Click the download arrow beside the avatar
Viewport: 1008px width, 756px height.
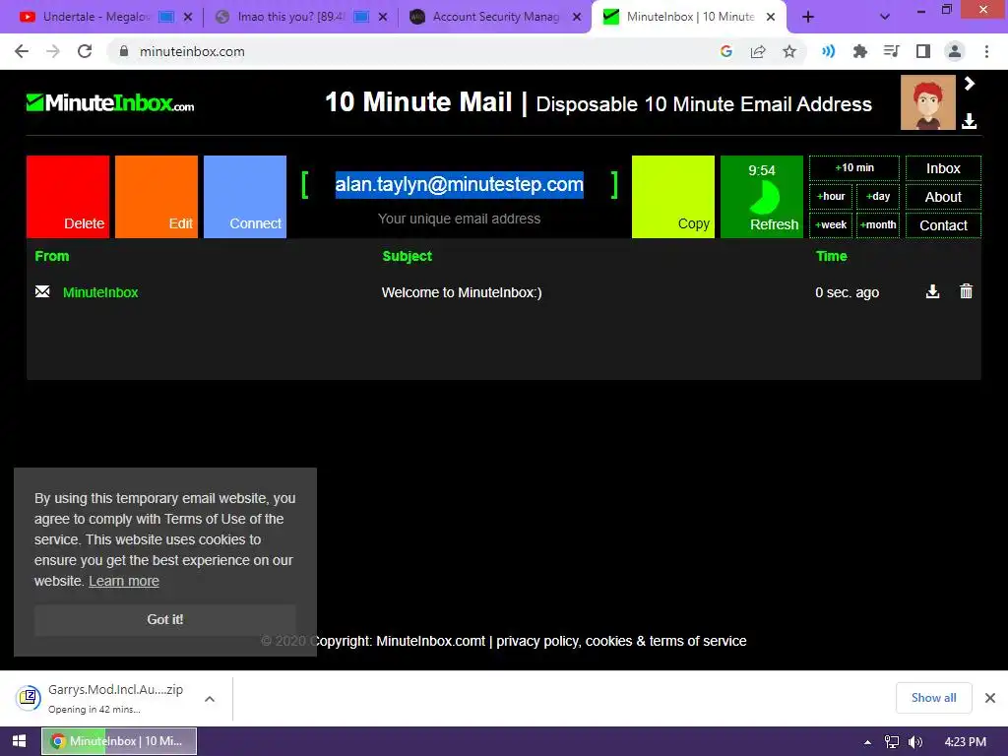click(x=970, y=121)
